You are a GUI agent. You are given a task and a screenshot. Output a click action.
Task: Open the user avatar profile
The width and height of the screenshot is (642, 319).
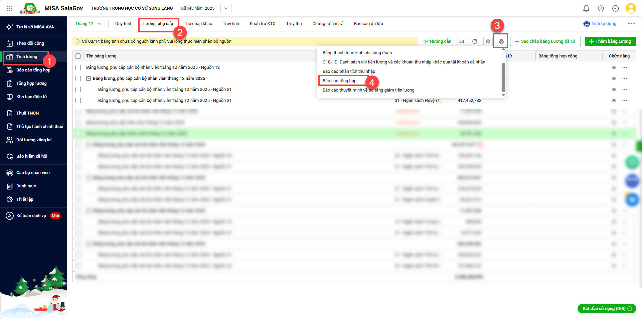coord(631,8)
